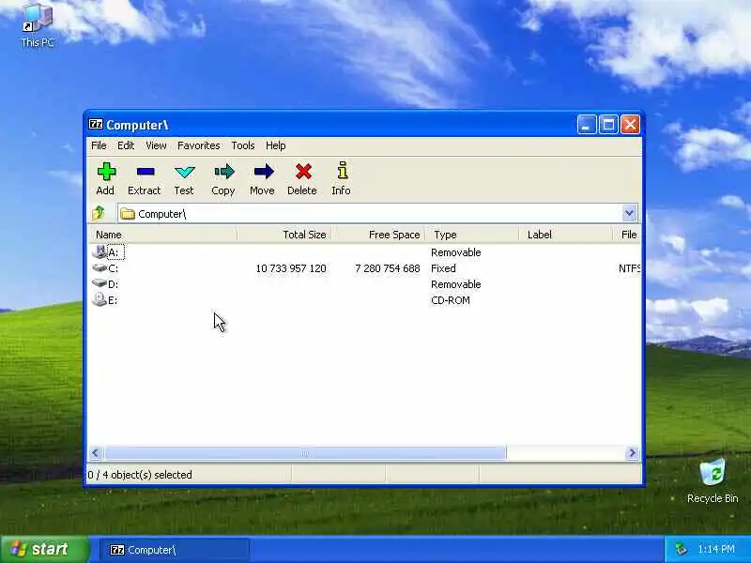Click the CD-ROM type cell
Screen dimensions: 751x563
(x=451, y=300)
